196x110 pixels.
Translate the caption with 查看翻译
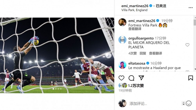click(x=135, y=29)
